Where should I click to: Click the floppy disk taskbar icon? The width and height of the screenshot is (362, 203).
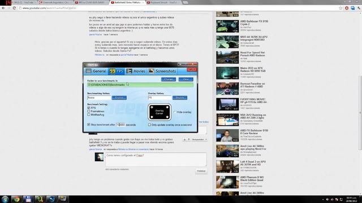[28, 199]
